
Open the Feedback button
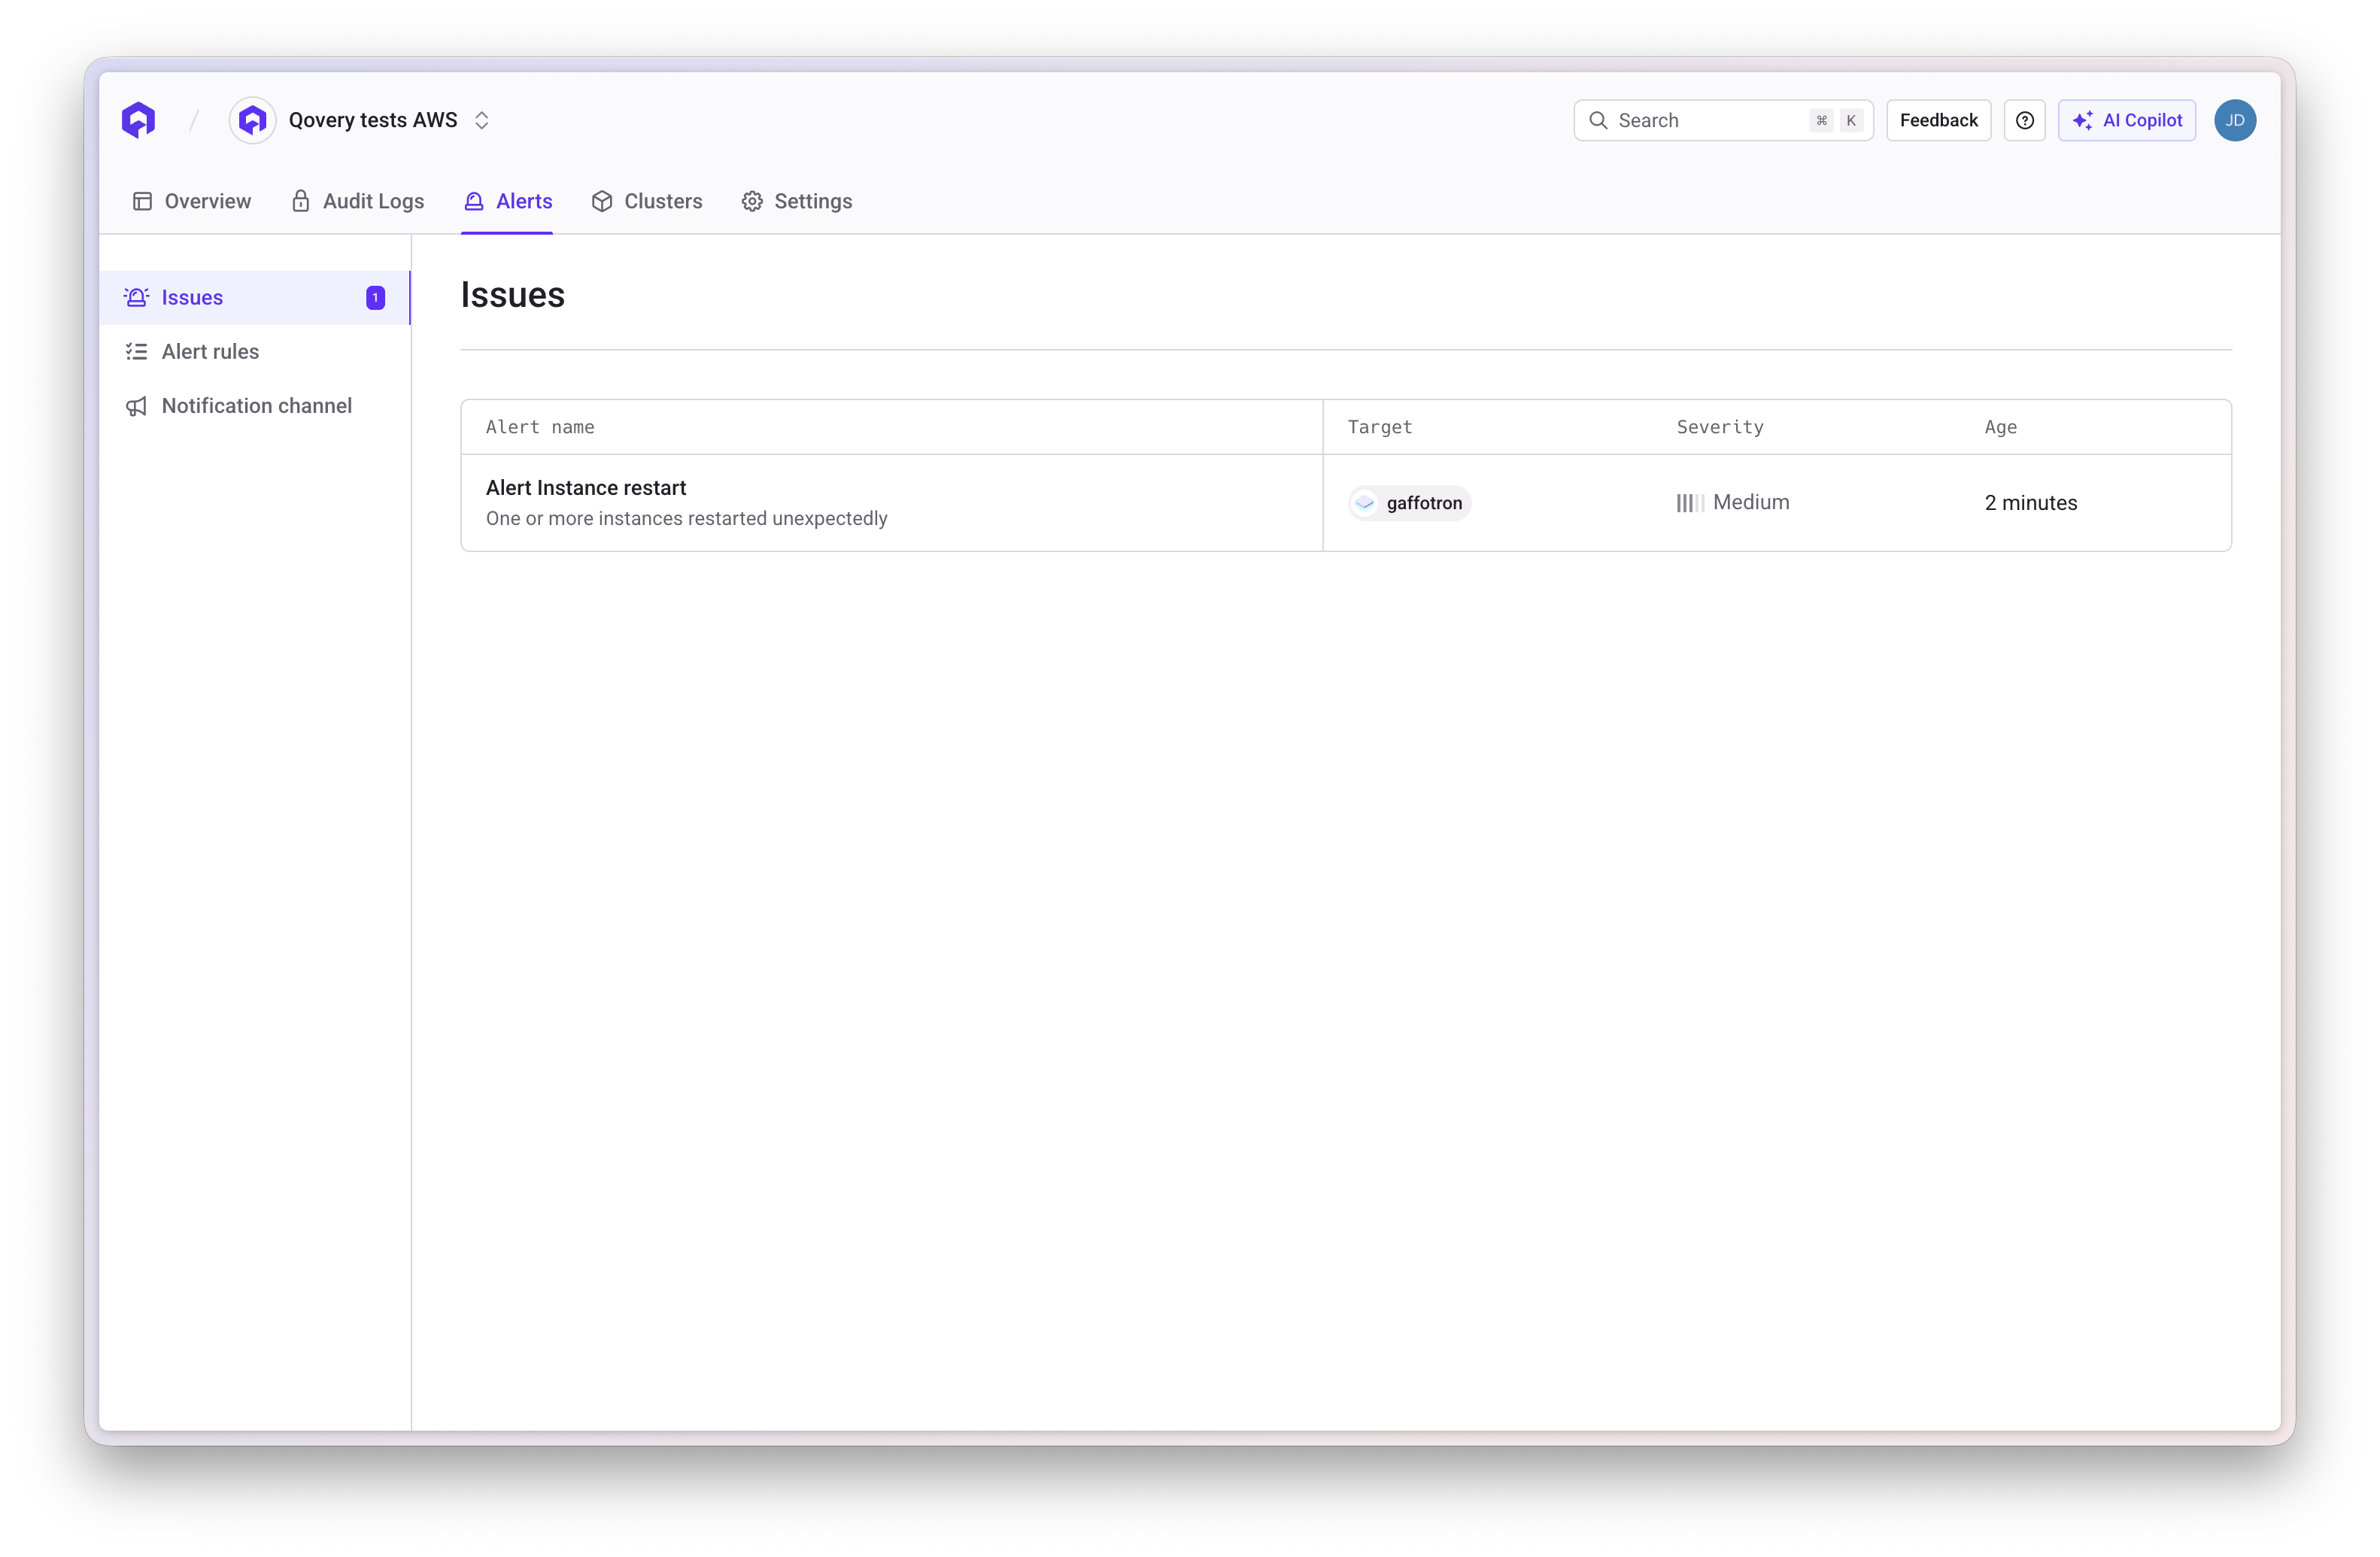1938,120
